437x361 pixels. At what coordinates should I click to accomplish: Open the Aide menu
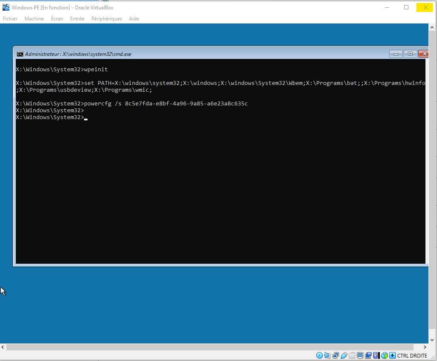point(134,19)
